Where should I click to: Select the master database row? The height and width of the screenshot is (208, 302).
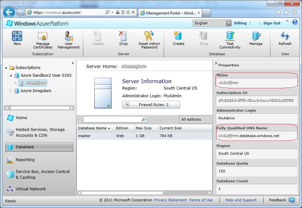click(x=144, y=136)
